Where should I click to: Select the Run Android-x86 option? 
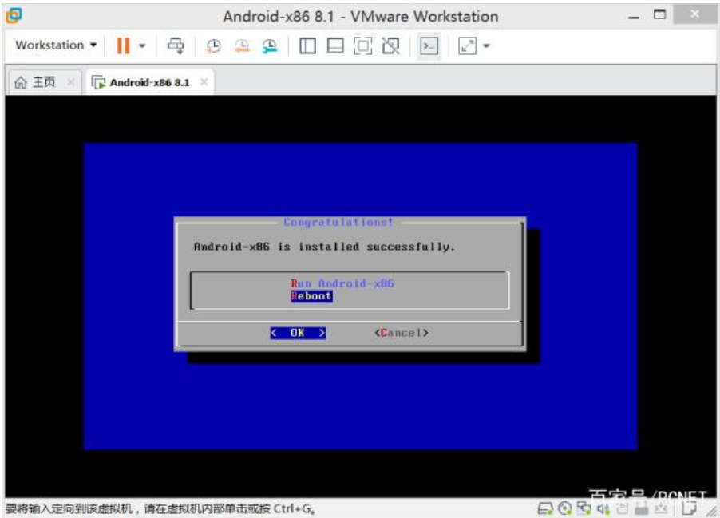[x=342, y=283]
